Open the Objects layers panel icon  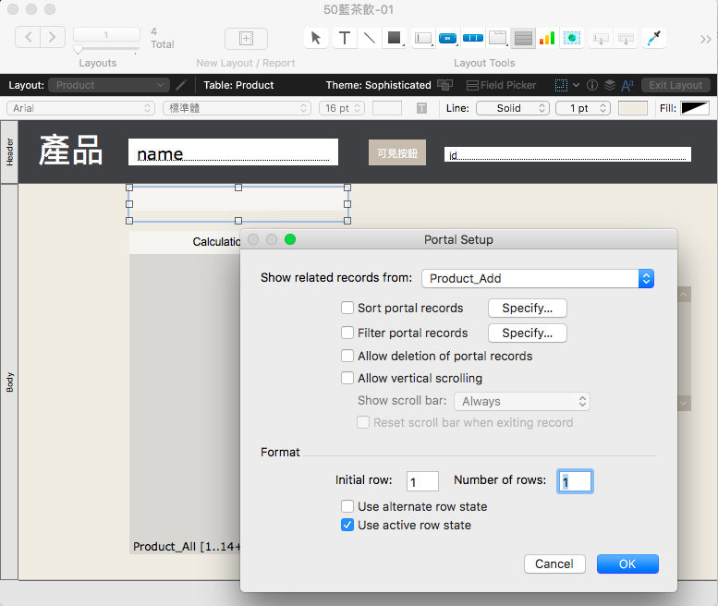point(610,85)
